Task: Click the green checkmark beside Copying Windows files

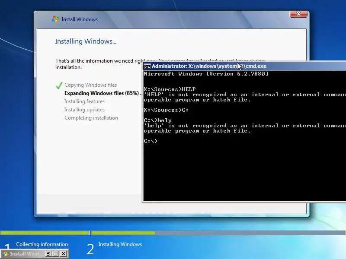Action: pyautogui.click(x=59, y=85)
